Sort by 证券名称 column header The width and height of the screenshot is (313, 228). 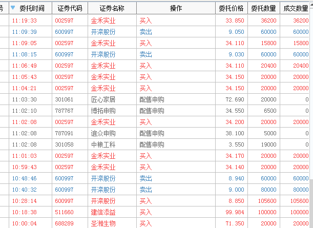pos(112,8)
